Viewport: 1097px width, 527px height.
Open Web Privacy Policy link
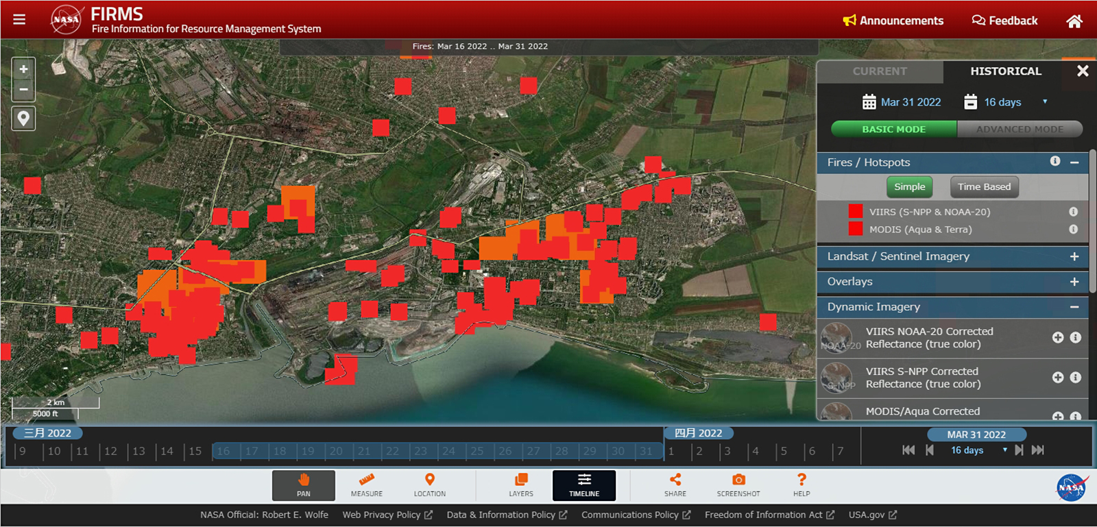(387, 515)
